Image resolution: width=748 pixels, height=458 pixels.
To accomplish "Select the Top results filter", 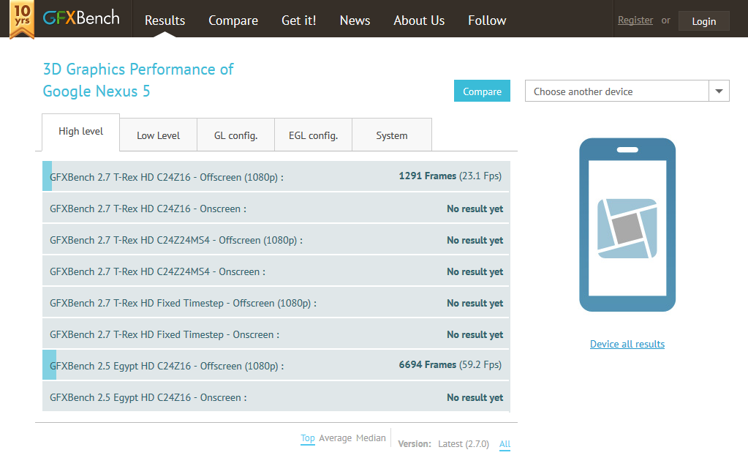I will [308, 438].
